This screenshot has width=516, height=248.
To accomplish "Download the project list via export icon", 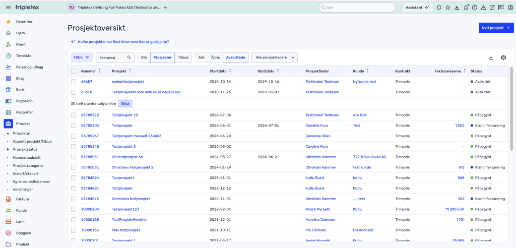I will tap(491, 57).
